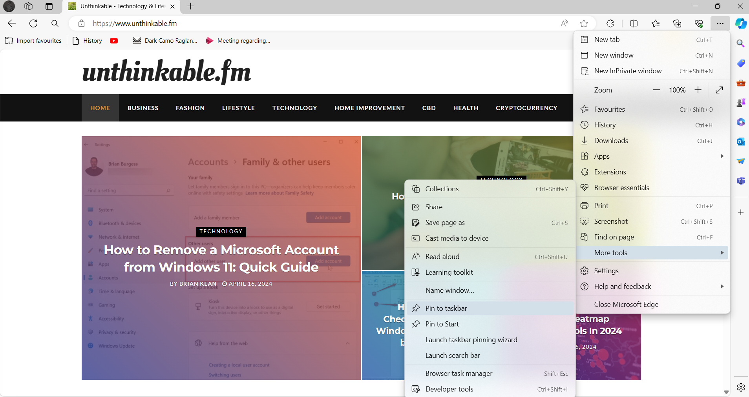Add page to favourites star icon
749x397 pixels.
click(x=584, y=24)
